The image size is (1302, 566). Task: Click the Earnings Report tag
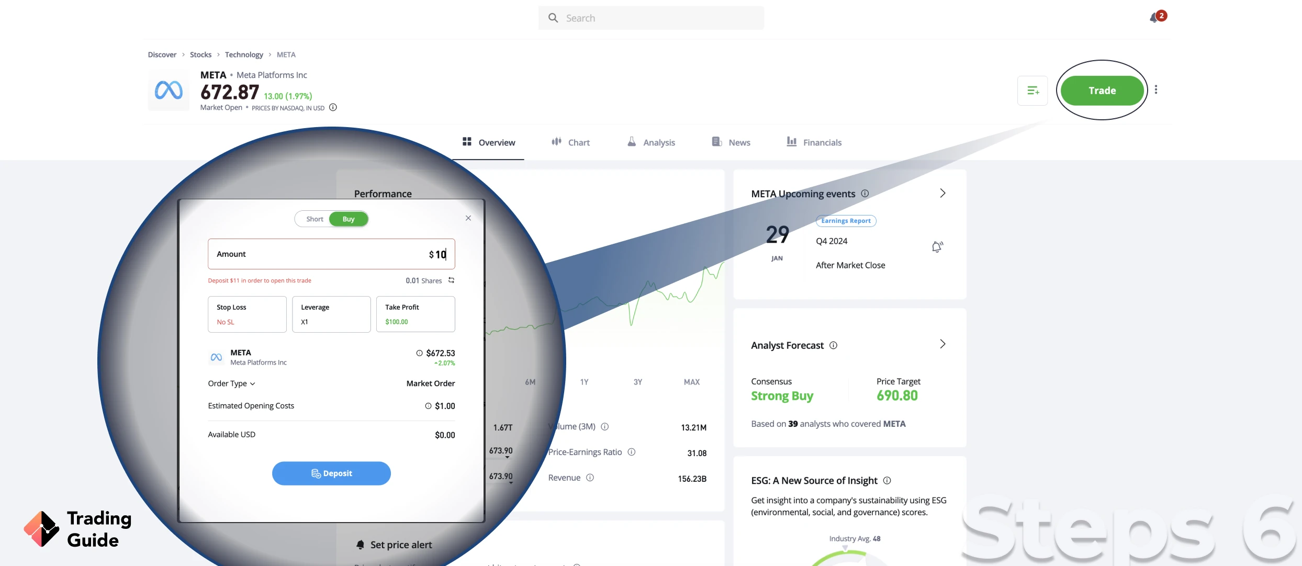[846, 221]
